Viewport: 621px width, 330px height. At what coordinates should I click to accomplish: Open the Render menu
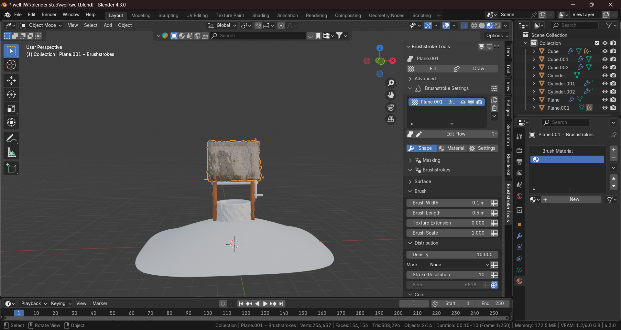click(49, 15)
